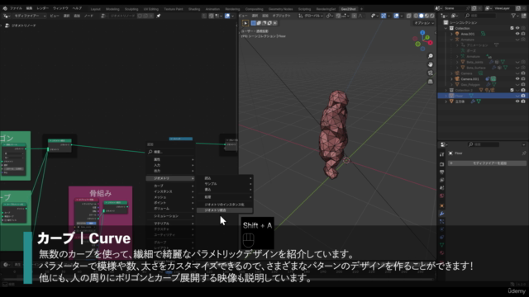
Task: Open the ウィンドウ menu
Action: [60, 8]
